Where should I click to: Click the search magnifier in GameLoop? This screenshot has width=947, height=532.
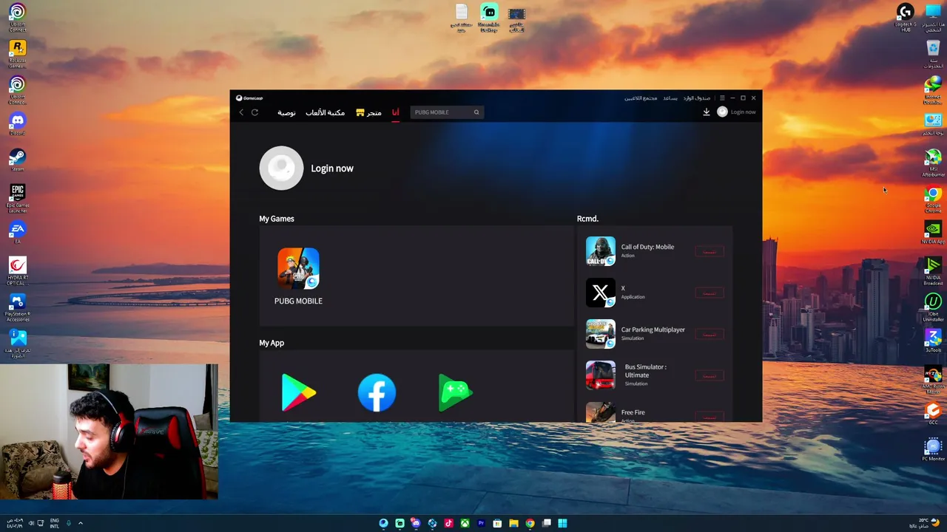coord(476,112)
